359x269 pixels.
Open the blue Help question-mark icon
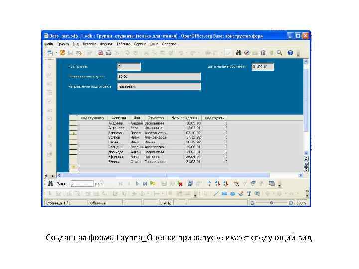click(x=290, y=53)
